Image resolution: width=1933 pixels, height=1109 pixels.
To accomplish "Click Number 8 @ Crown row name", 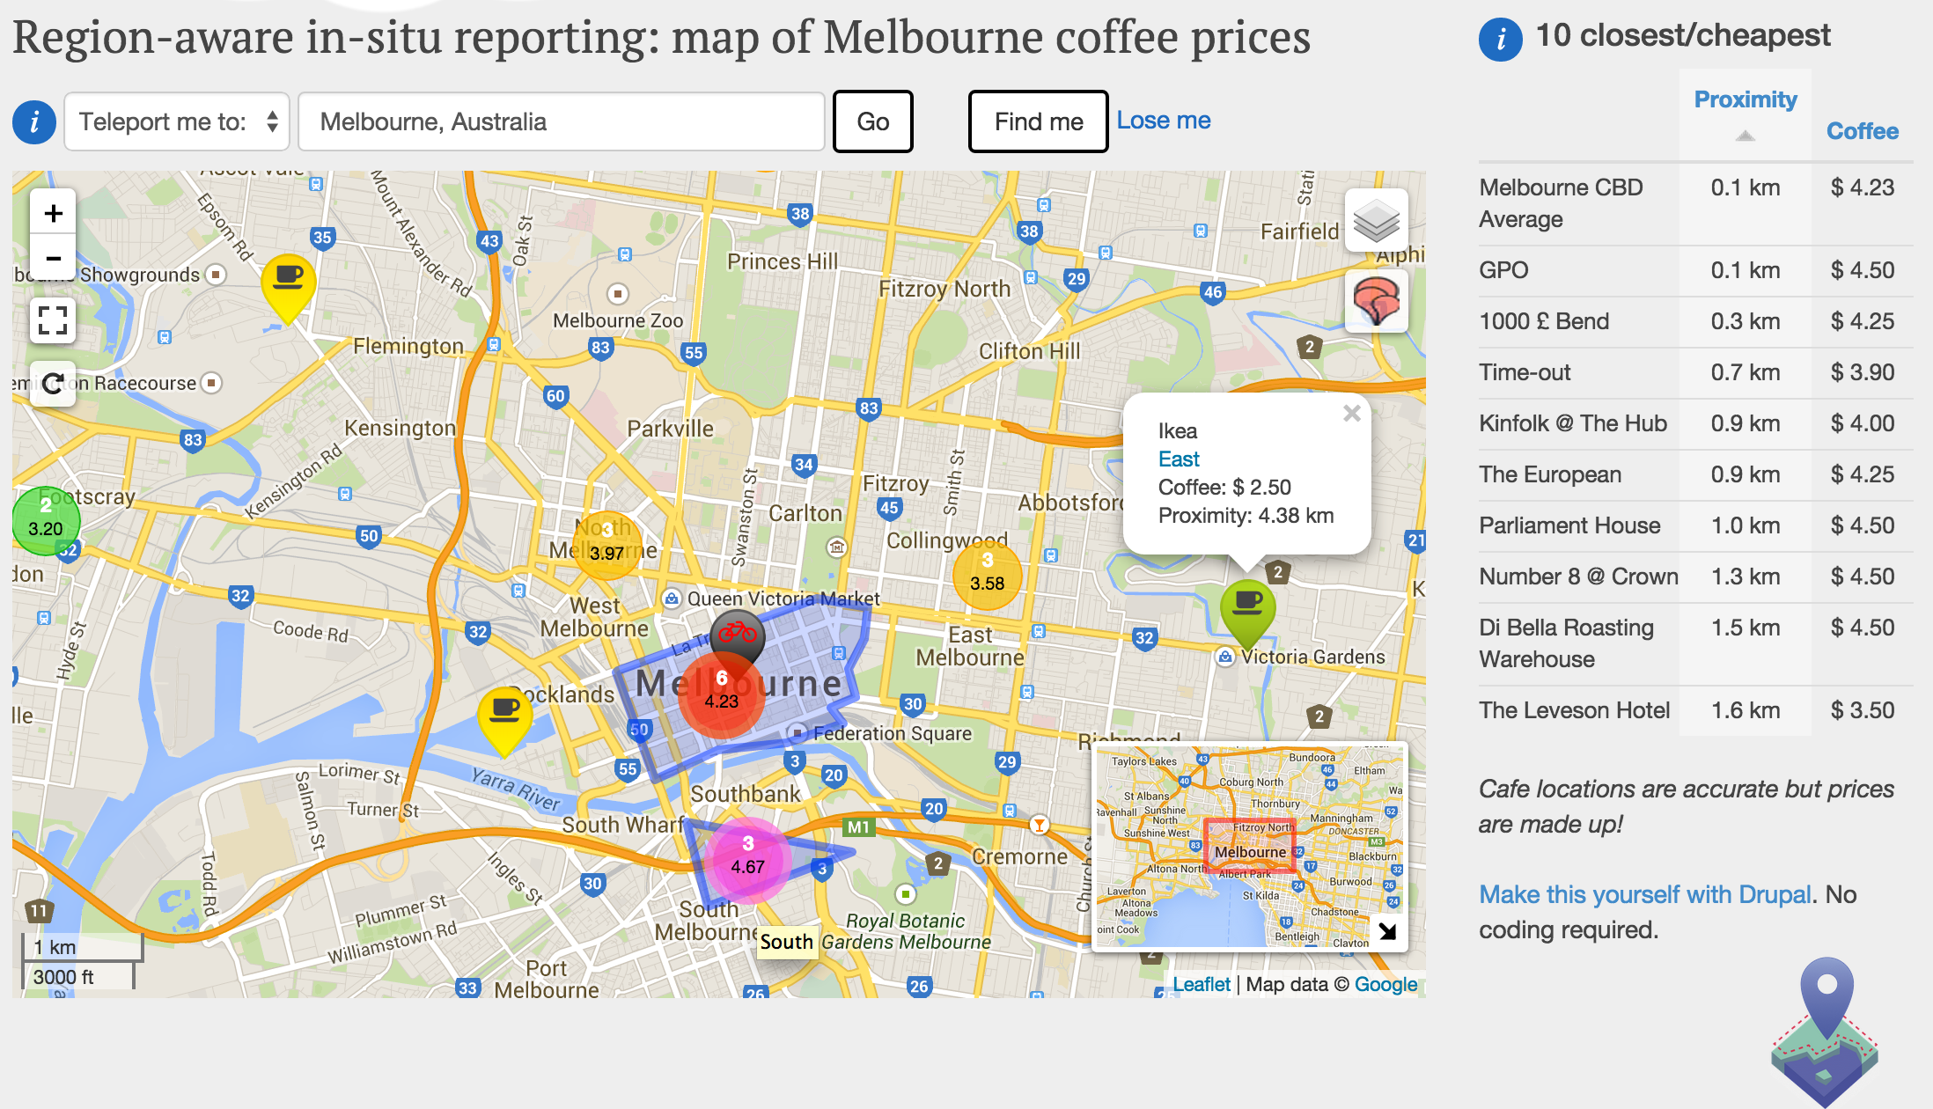I will [1578, 577].
